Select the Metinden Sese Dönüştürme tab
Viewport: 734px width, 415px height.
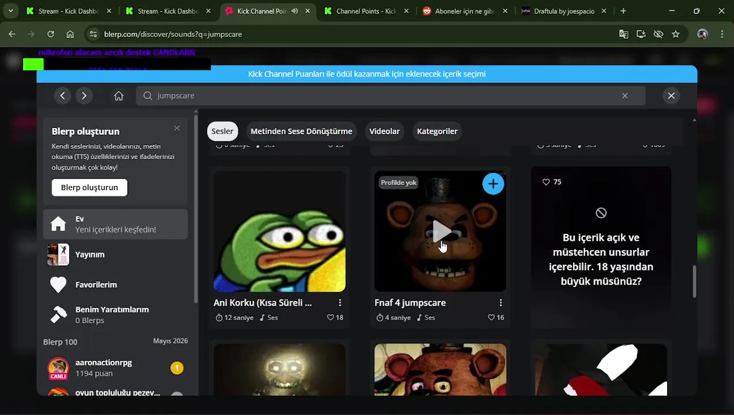(x=301, y=131)
